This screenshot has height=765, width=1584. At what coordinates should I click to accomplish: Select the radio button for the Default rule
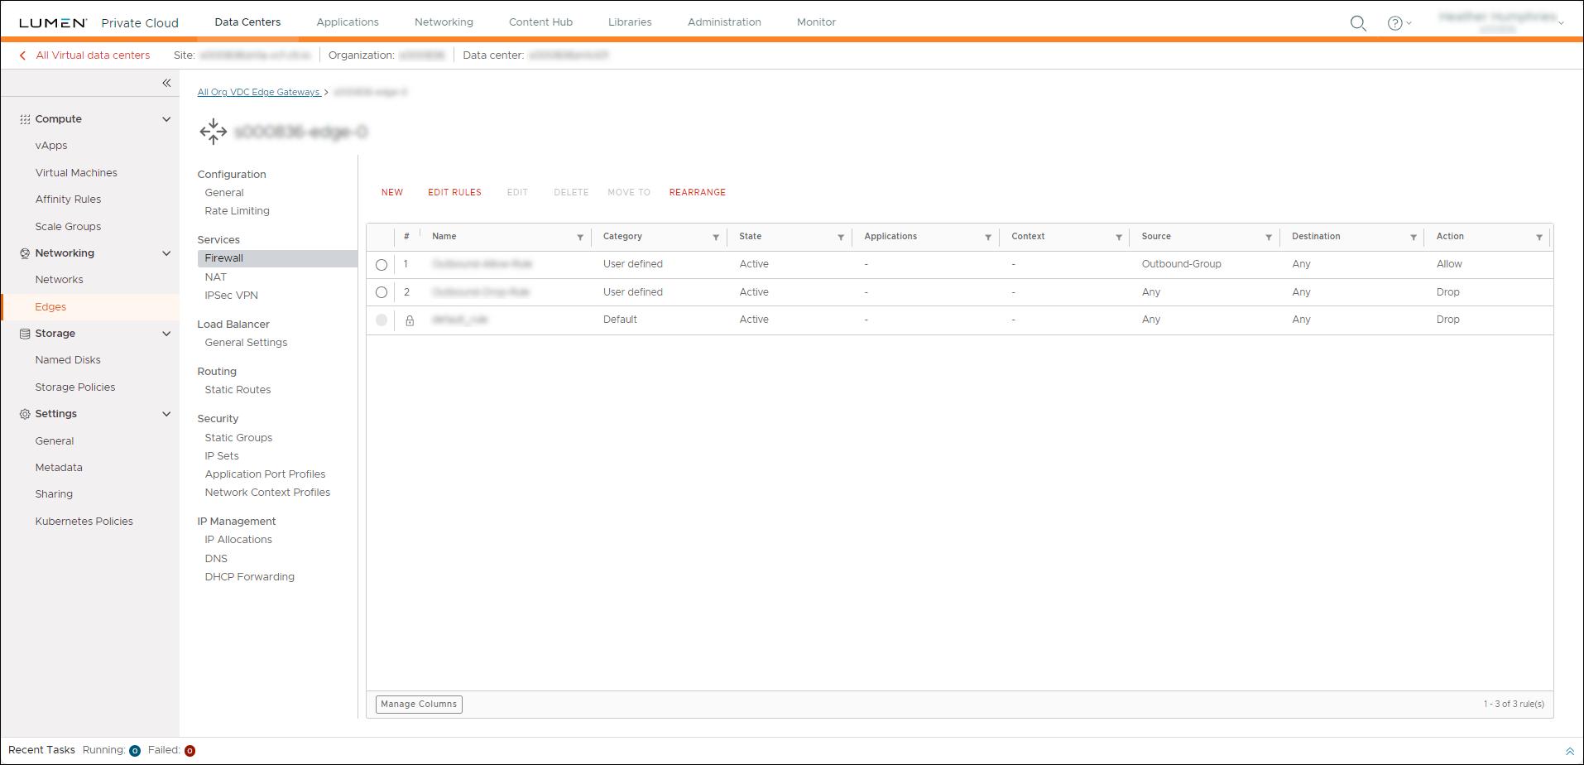coord(382,320)
